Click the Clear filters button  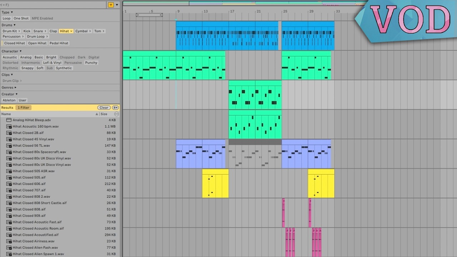coord(104,107)
